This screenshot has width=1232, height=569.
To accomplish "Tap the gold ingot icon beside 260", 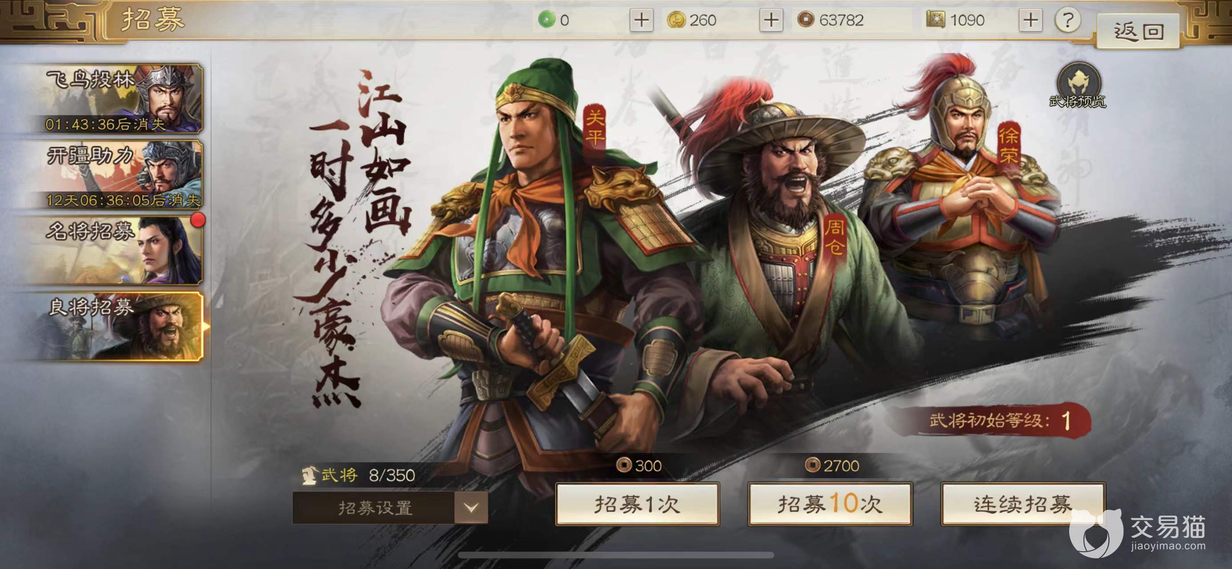I will [x=676, y=20].
